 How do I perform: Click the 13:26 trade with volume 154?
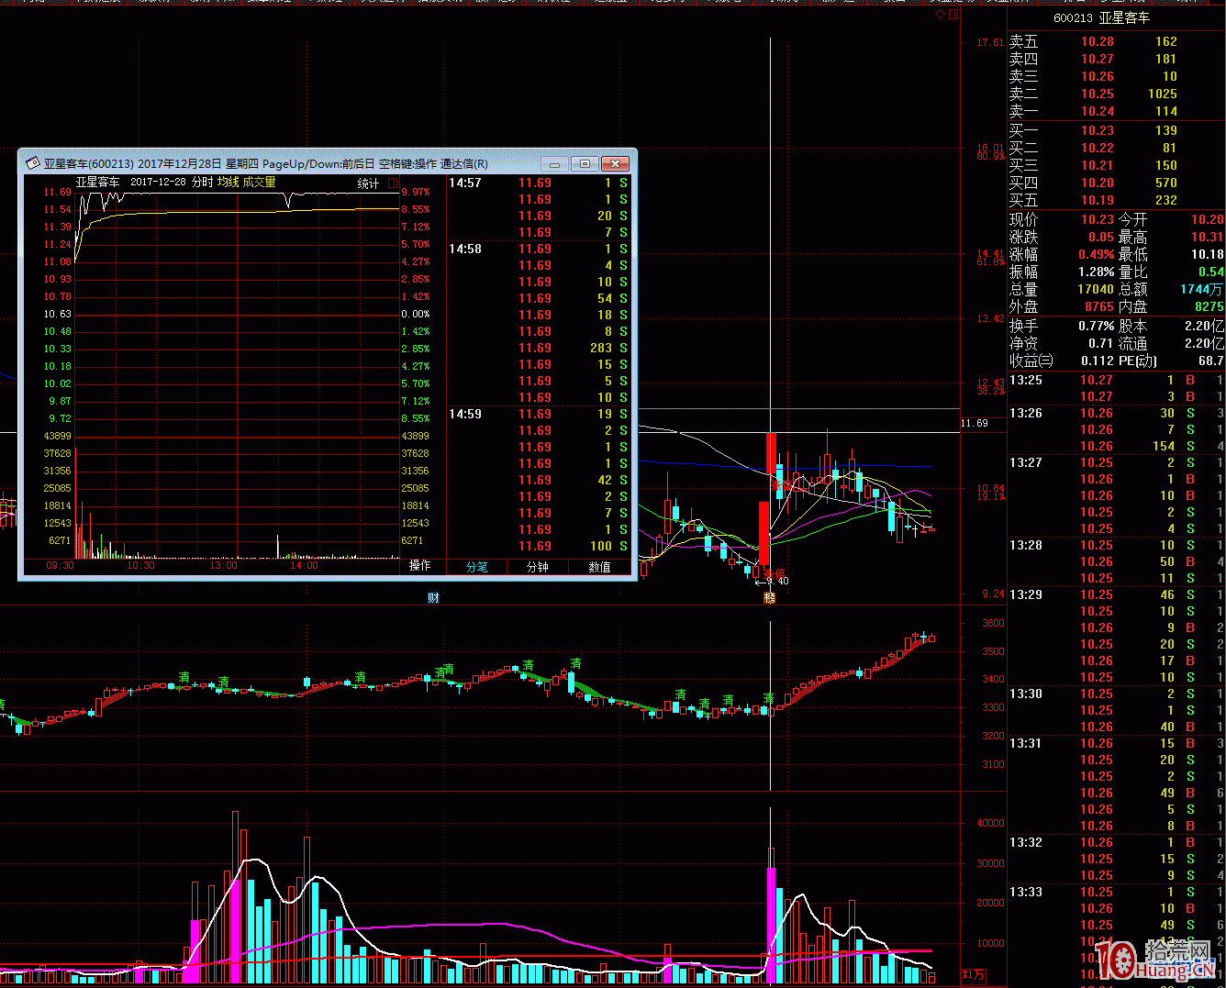(1116, 446)
